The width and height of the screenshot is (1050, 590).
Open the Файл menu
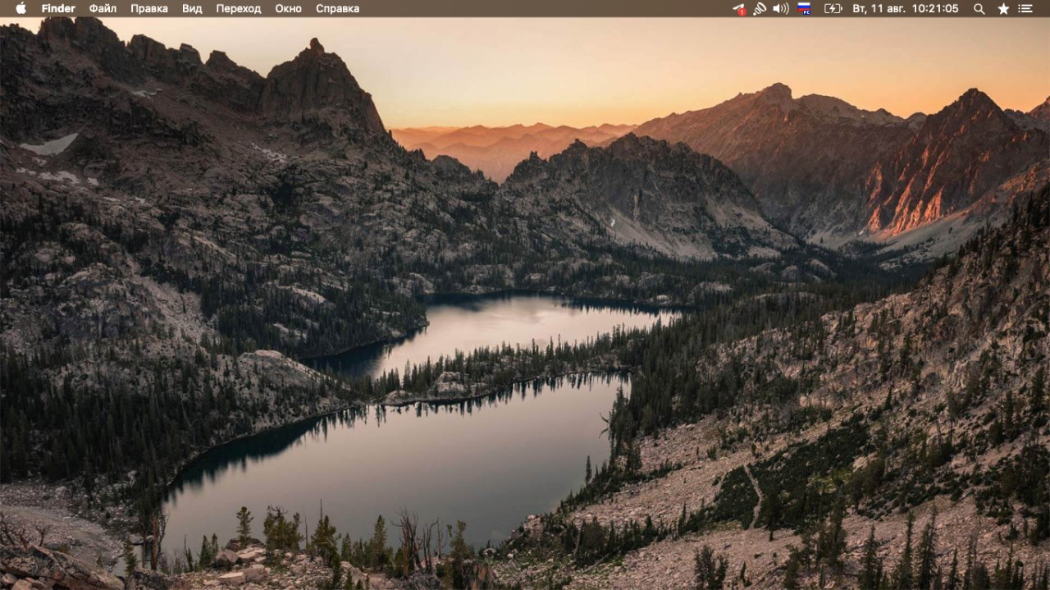[103, 8]
